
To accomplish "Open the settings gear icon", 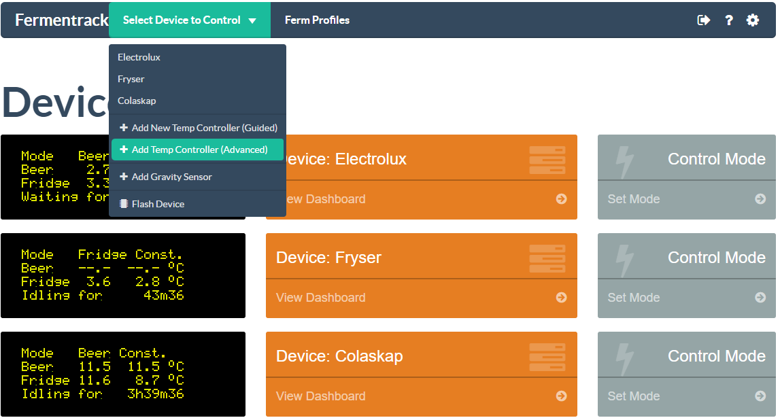I will (753, 20).
